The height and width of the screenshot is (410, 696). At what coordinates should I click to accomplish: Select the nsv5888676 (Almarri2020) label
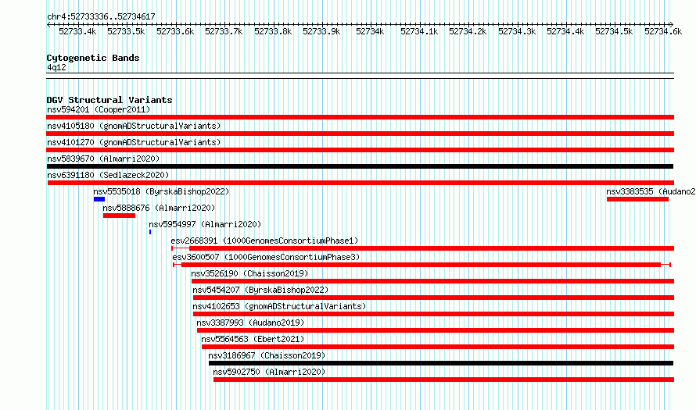tap(159, 208)
